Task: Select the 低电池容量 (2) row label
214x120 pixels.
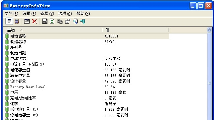Action: [24, 115]
